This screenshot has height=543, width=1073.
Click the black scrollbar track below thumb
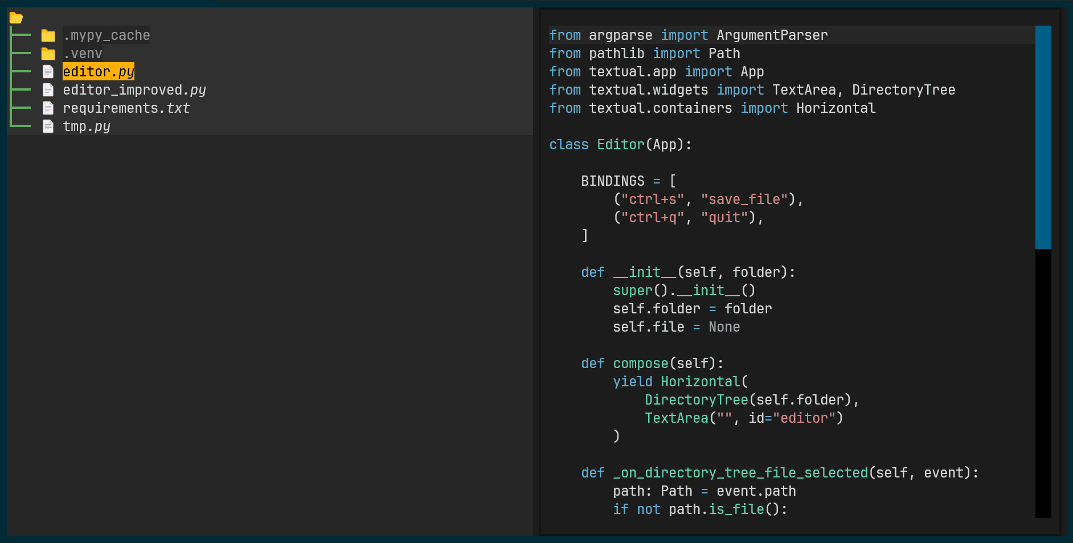coord(1043,382)
